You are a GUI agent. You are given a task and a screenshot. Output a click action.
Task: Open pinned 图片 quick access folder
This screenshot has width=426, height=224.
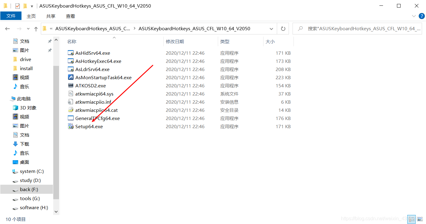pyautogui.click(x=25, y=50)
